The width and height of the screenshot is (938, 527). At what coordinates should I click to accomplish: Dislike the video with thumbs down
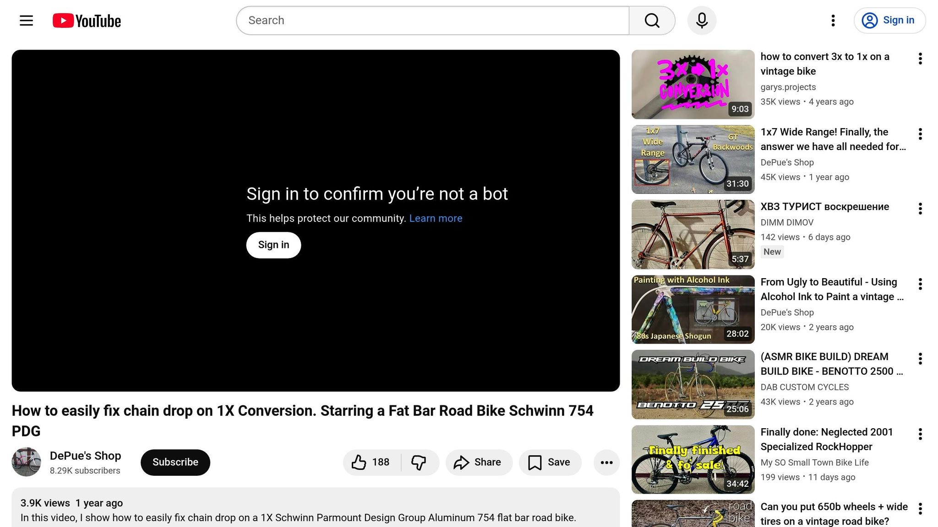[x=419, y=462]
